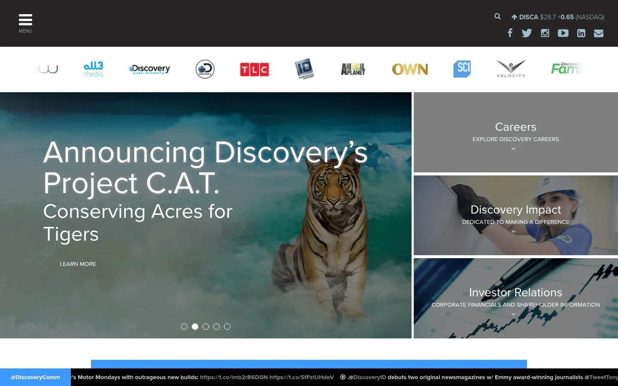
Task: Open the Careers heading link
Action: coord(515,127)
